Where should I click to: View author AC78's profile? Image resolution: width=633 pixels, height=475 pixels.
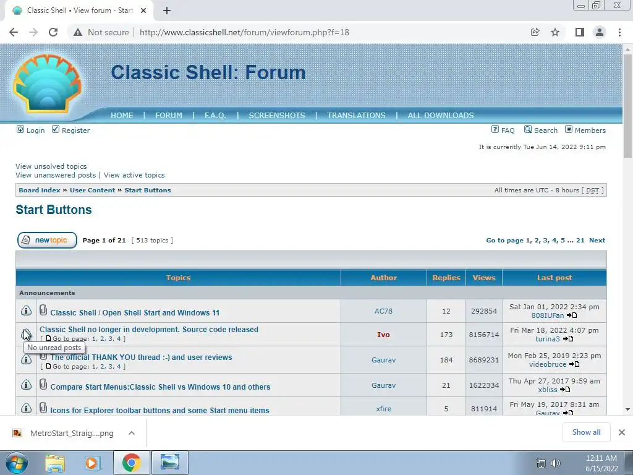click(x=383, y=311)
